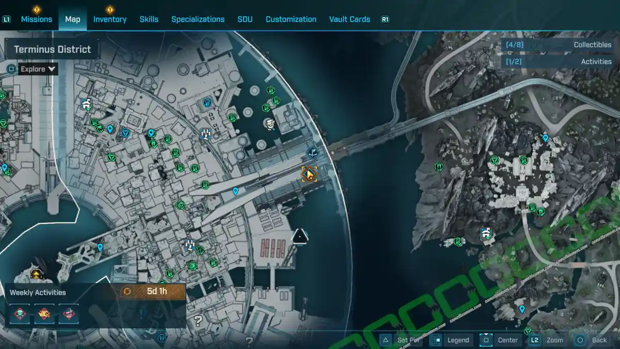Switch to the Missions tab

[36, 19]
